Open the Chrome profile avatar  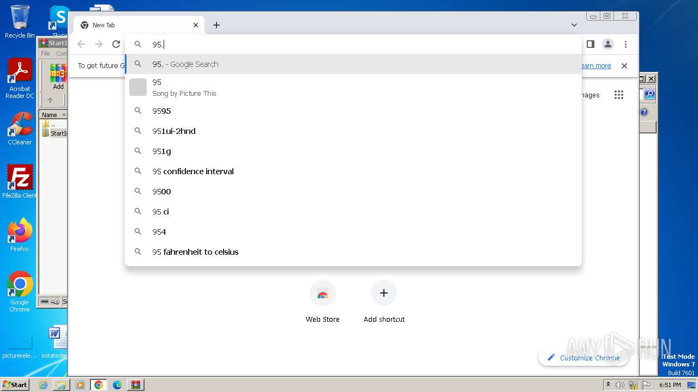pyautogui.click(x=608, y=44)
